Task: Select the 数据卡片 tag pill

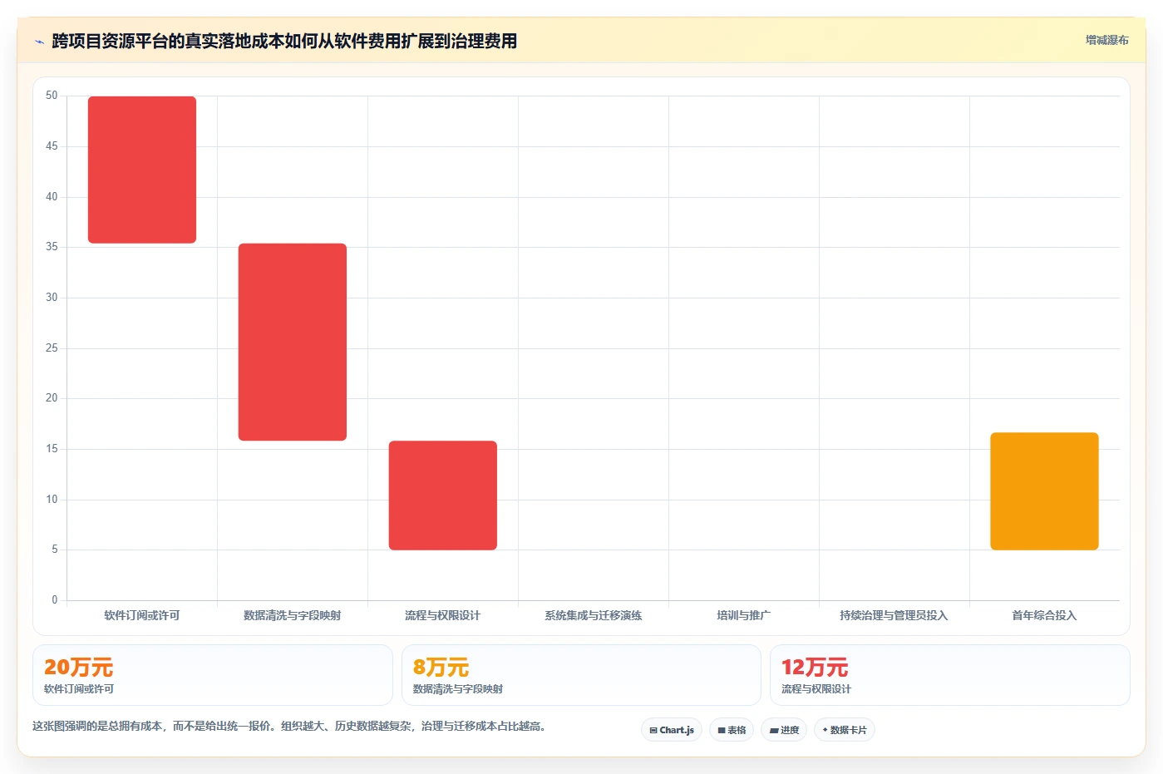Action: 845,730
